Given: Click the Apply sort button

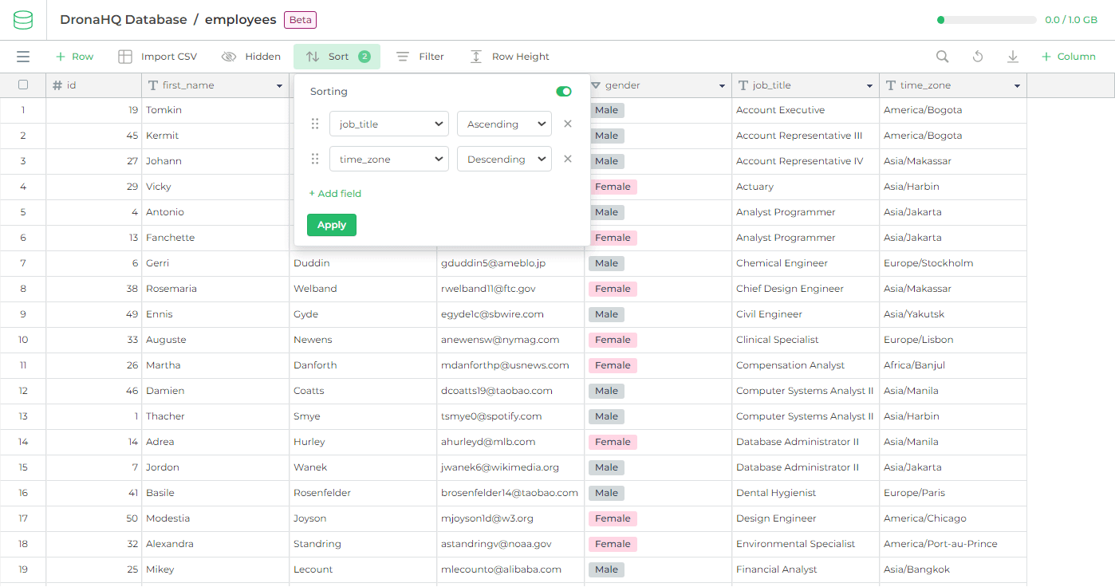Looking at the screenshot, I should (x=332, y=225).
